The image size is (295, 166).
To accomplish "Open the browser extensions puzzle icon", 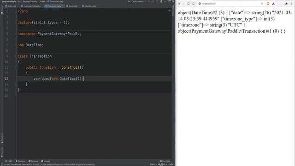I will tap(286, 4).
